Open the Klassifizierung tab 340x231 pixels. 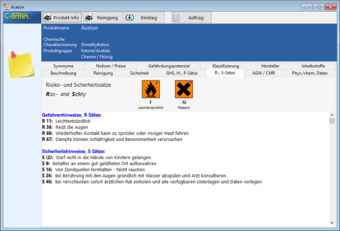[x=226, y=66]
